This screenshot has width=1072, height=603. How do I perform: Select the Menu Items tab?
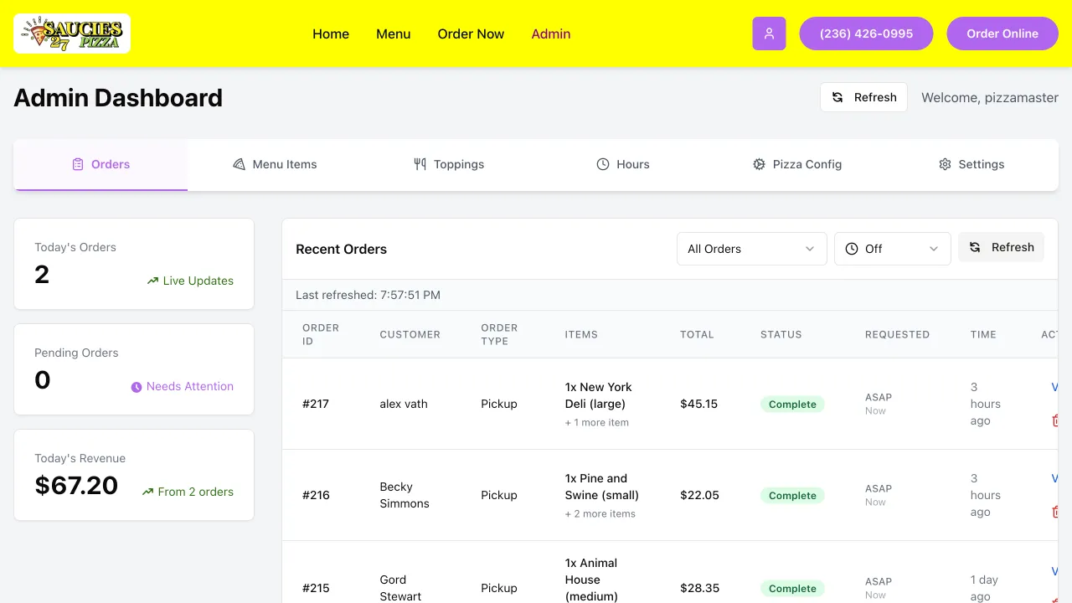click(x=275, y=164)
